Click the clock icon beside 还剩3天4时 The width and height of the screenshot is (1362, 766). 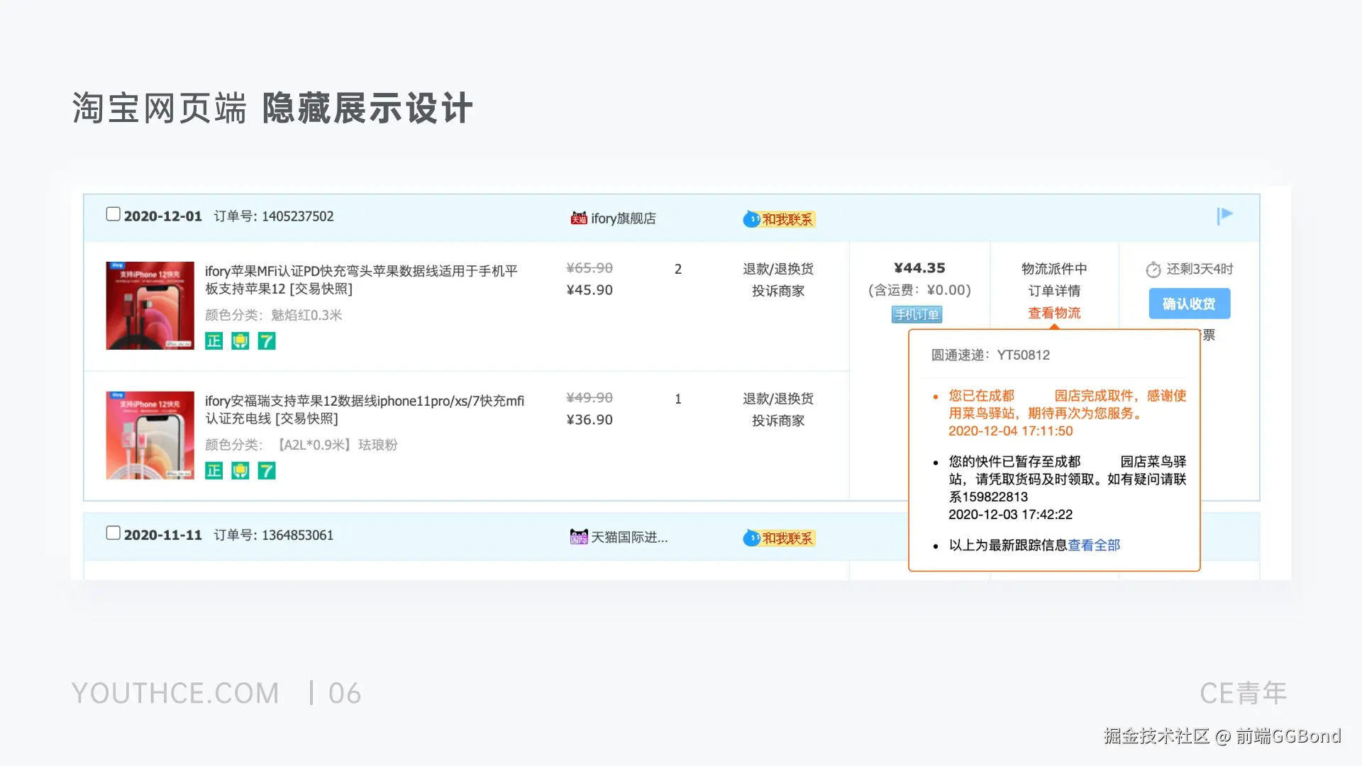pos(1153,269)
